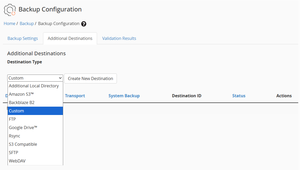
Task: Switch to the Backup Settings tab
Action: coord(23,38)
